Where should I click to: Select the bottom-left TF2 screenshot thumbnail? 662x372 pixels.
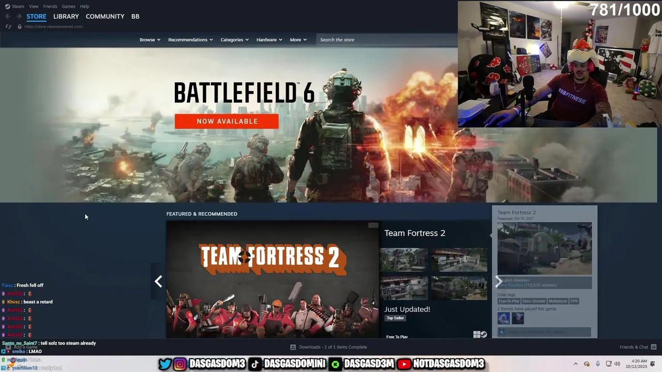pos(404,288)
